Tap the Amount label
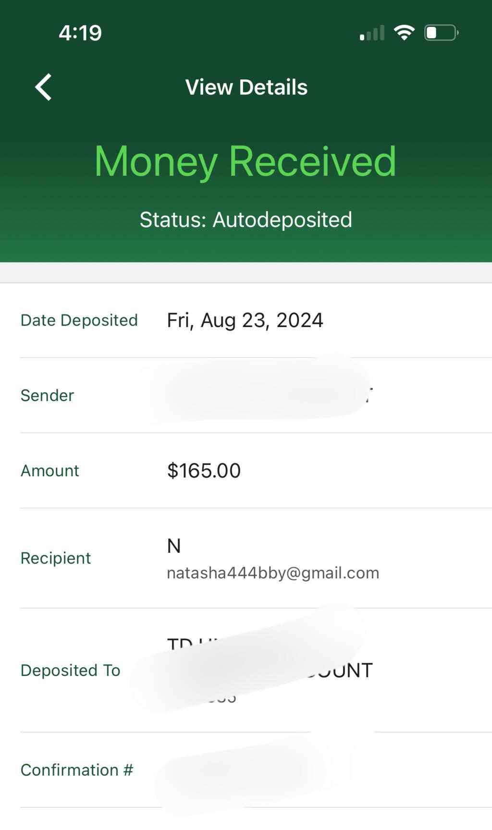Viewport: 492px width, 830px height. (x=49, y=471)
